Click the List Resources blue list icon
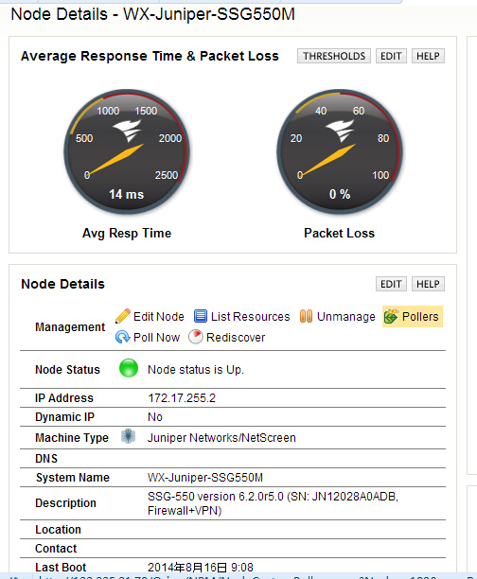 tap(201, 316)
